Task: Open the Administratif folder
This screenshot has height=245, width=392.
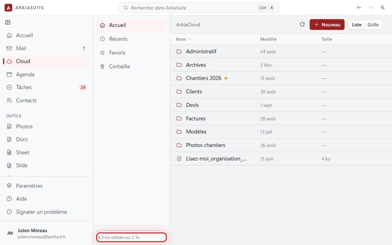Action: pyautogui.click(x=281, y=51)
